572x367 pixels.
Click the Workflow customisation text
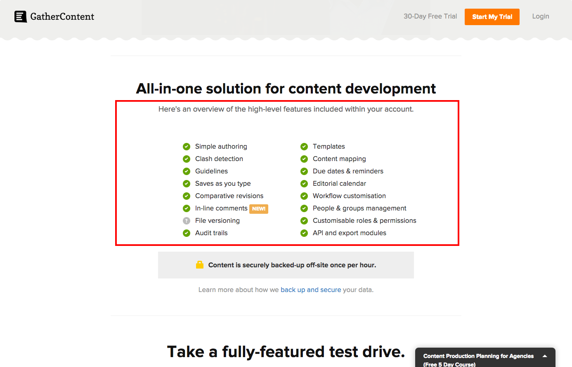(x=349, y=196)
